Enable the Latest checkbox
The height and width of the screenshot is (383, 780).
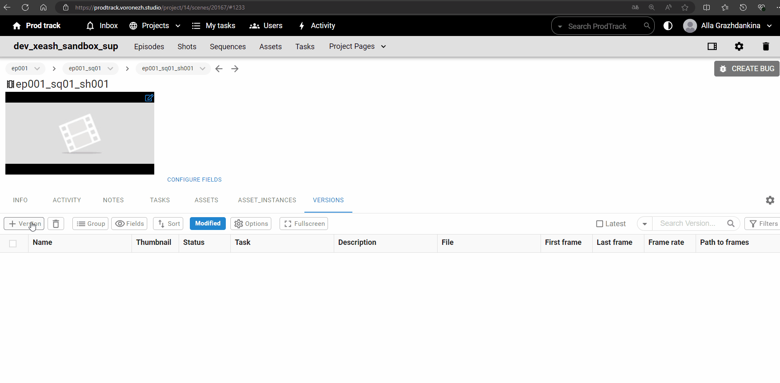(599, 224)
